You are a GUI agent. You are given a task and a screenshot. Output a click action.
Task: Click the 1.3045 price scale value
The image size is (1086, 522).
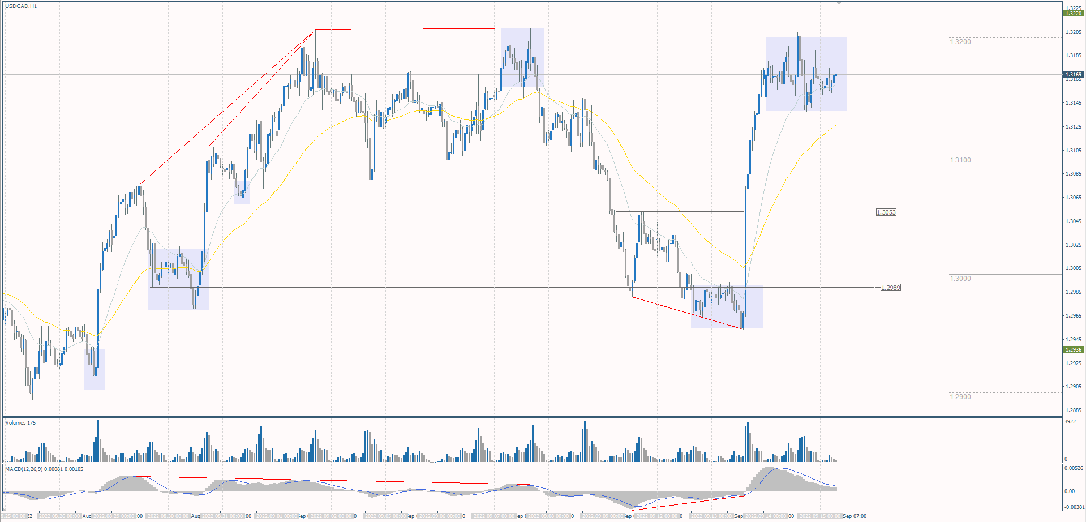pos(1074,221)
